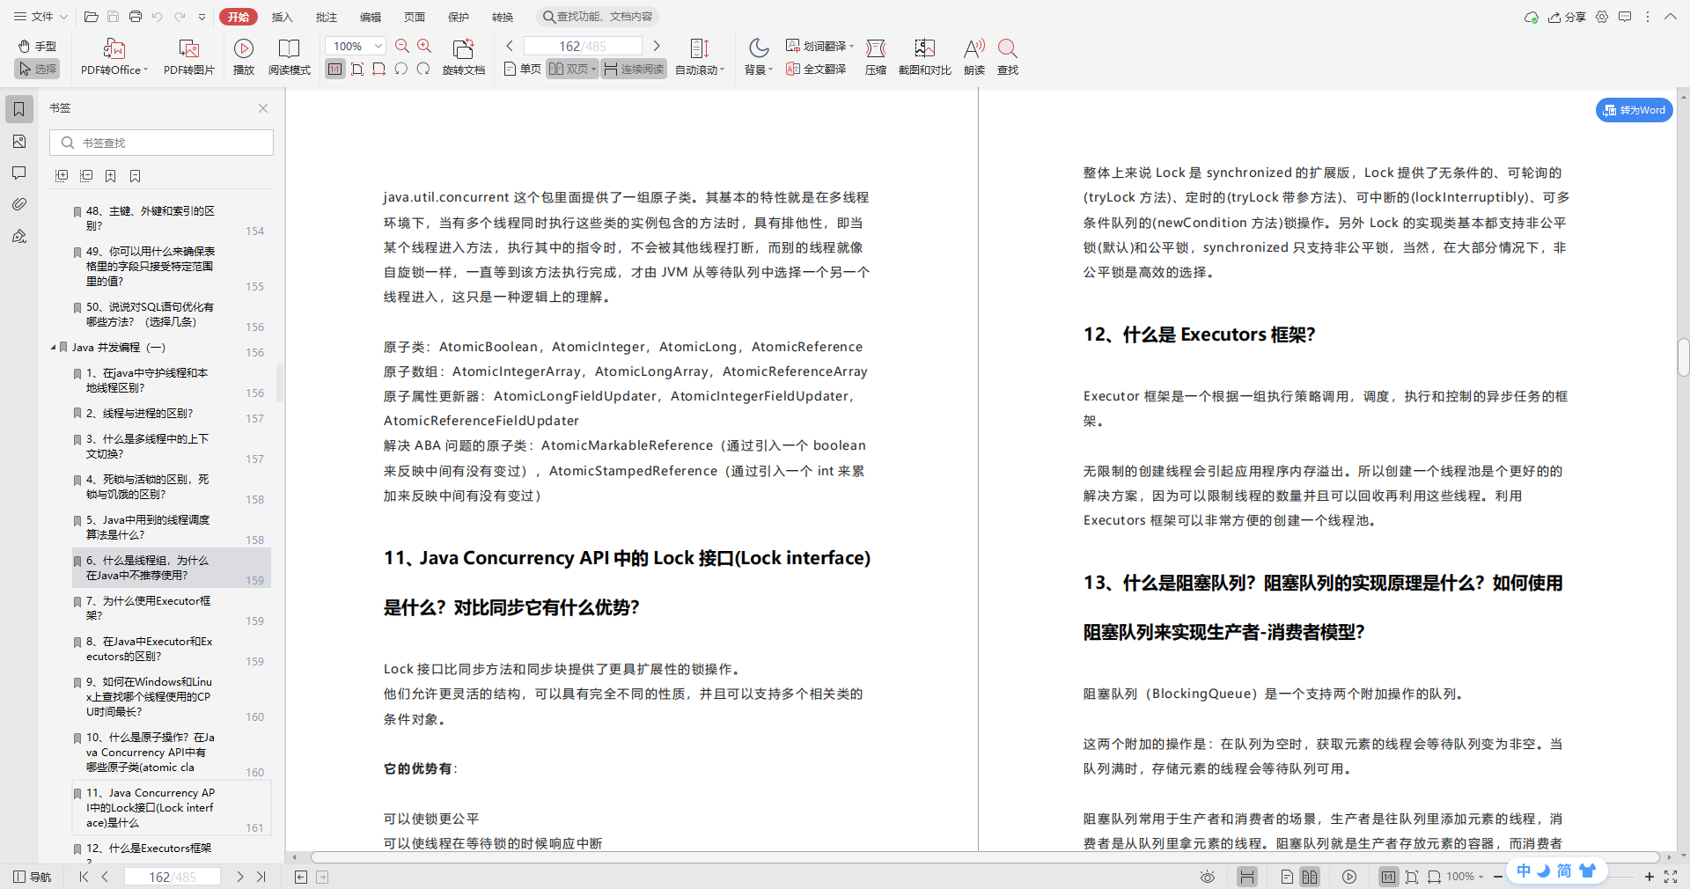
Task: Open 截图和对比 screenshot and compare
Action: [x=925, y=57]
